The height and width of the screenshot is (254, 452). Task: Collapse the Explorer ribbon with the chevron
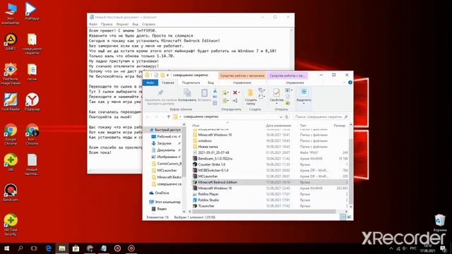pos(344,83)
